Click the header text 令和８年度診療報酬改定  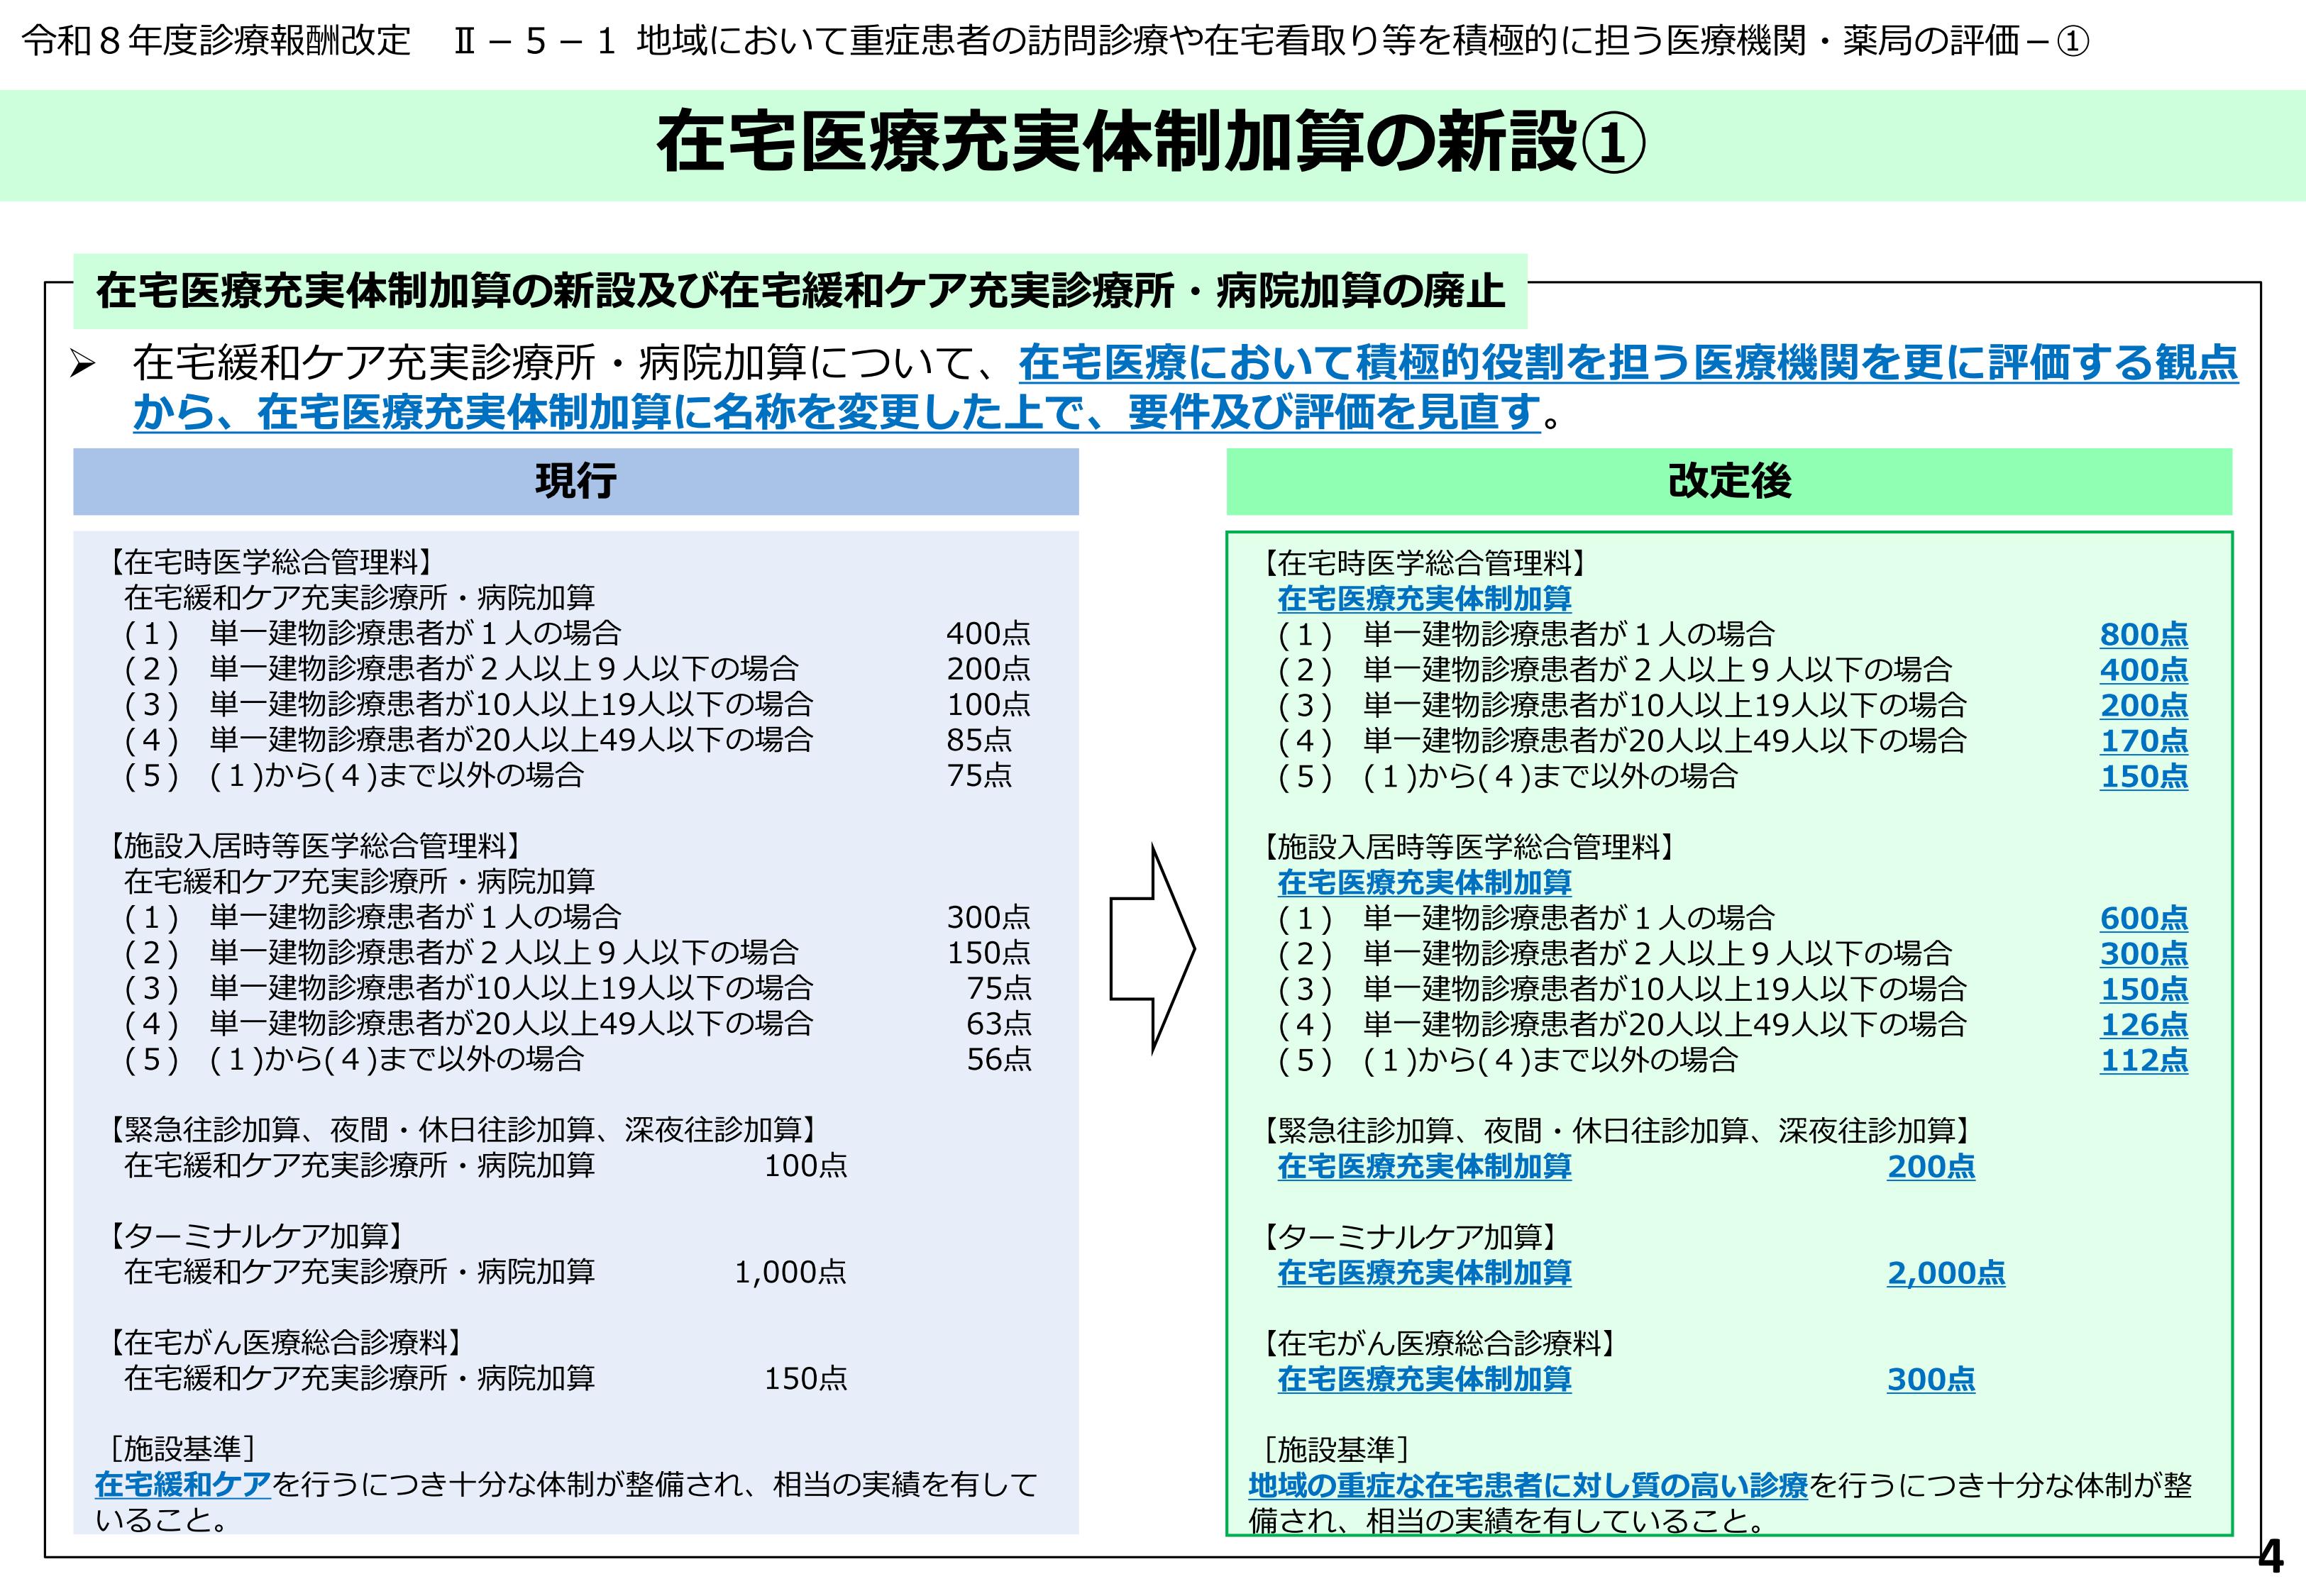tap(216, 41)
